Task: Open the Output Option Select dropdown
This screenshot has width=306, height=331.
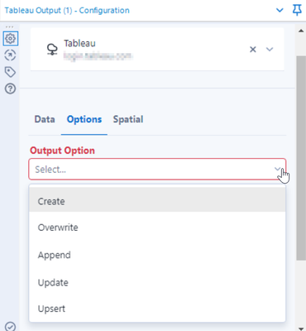Action: pyautogui.click(x=157, y=169)
